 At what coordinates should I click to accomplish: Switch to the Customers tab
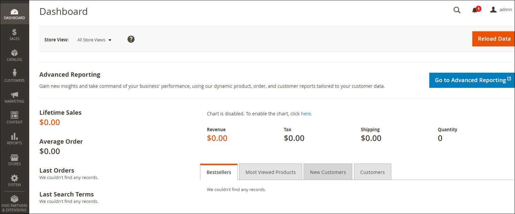coord(372,172)
